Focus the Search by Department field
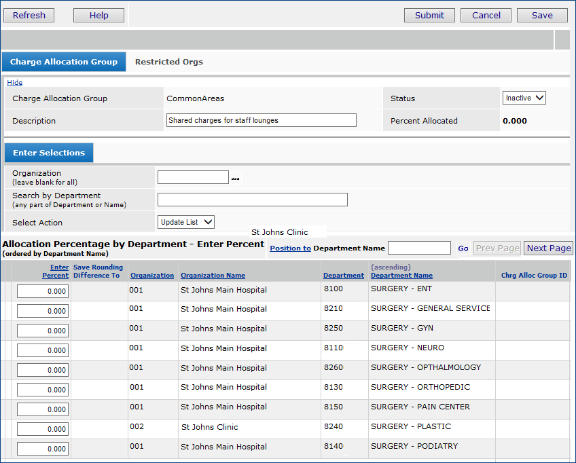This screenshot has width=576, height=463. tap(252, 200)
